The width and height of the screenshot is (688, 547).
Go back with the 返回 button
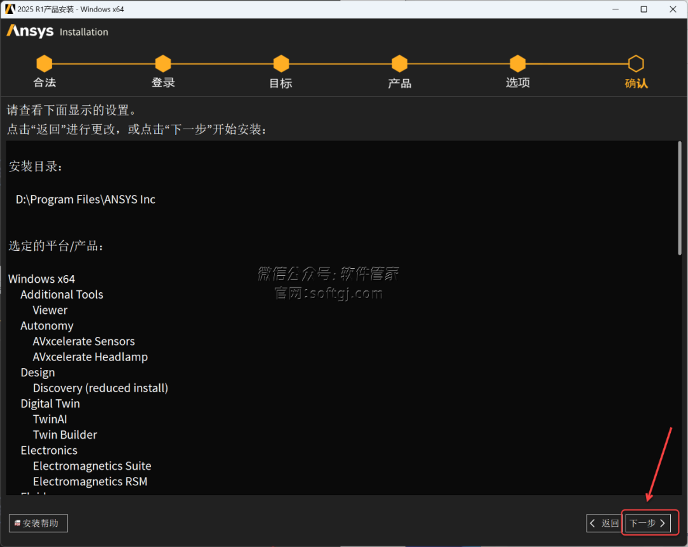605,523
